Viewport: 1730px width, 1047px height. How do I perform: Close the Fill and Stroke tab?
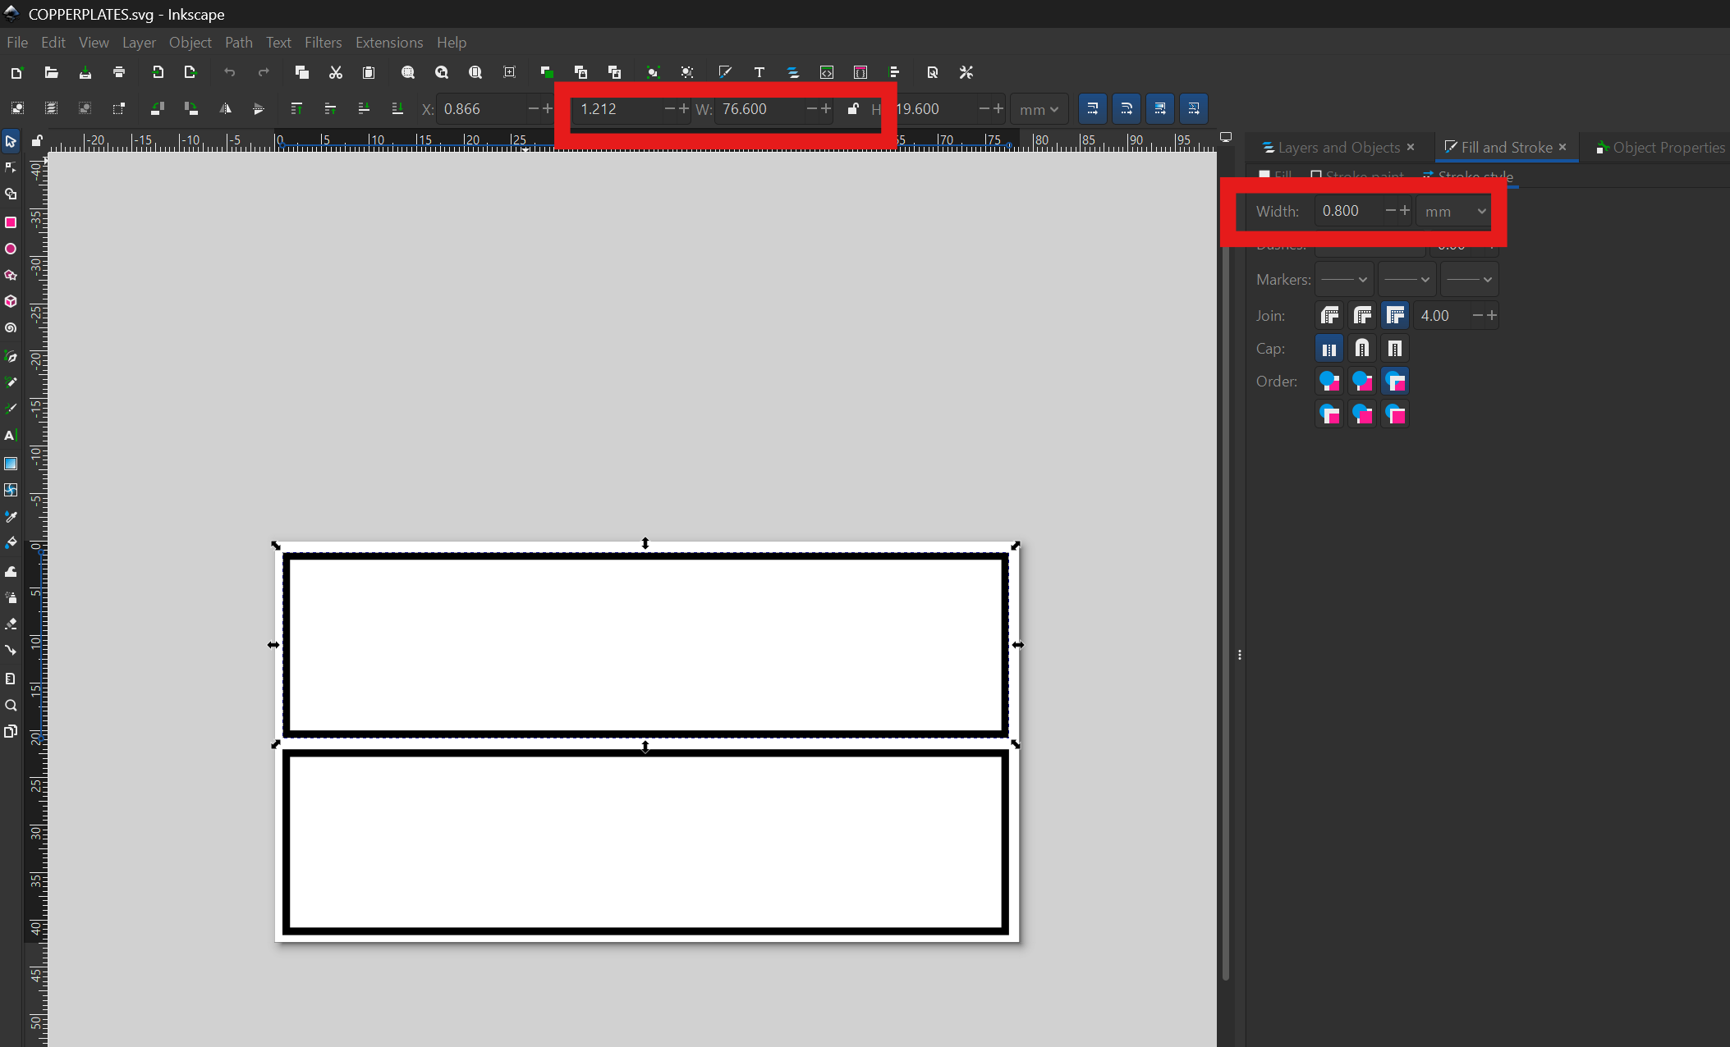click(1563, 147)
